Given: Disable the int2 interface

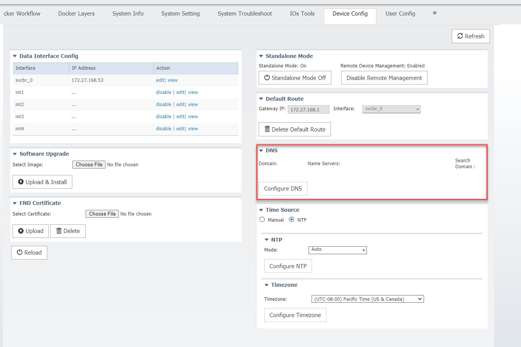Looking at the screenshot, I should tap(164, 105).
